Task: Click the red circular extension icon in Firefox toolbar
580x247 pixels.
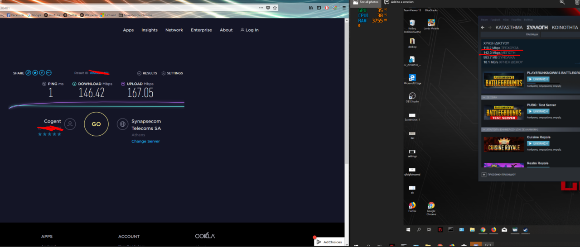Action: [x=326, y=8]
